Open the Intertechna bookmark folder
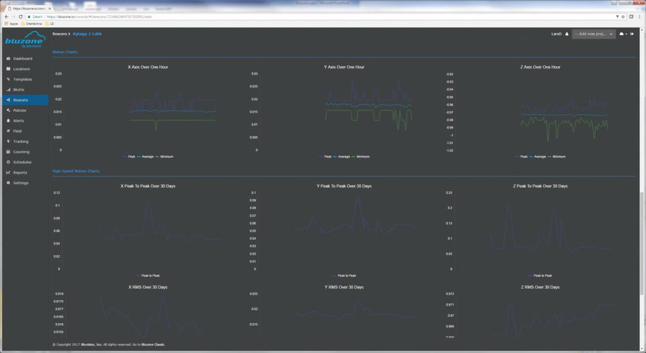646x353 pixels. (x=32, y=23)
